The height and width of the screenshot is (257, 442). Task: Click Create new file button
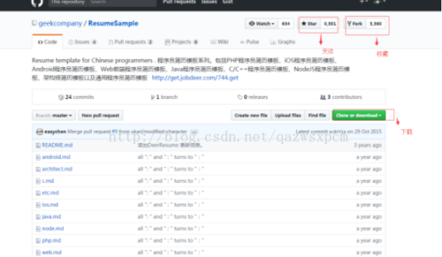(x=251, y=115)
